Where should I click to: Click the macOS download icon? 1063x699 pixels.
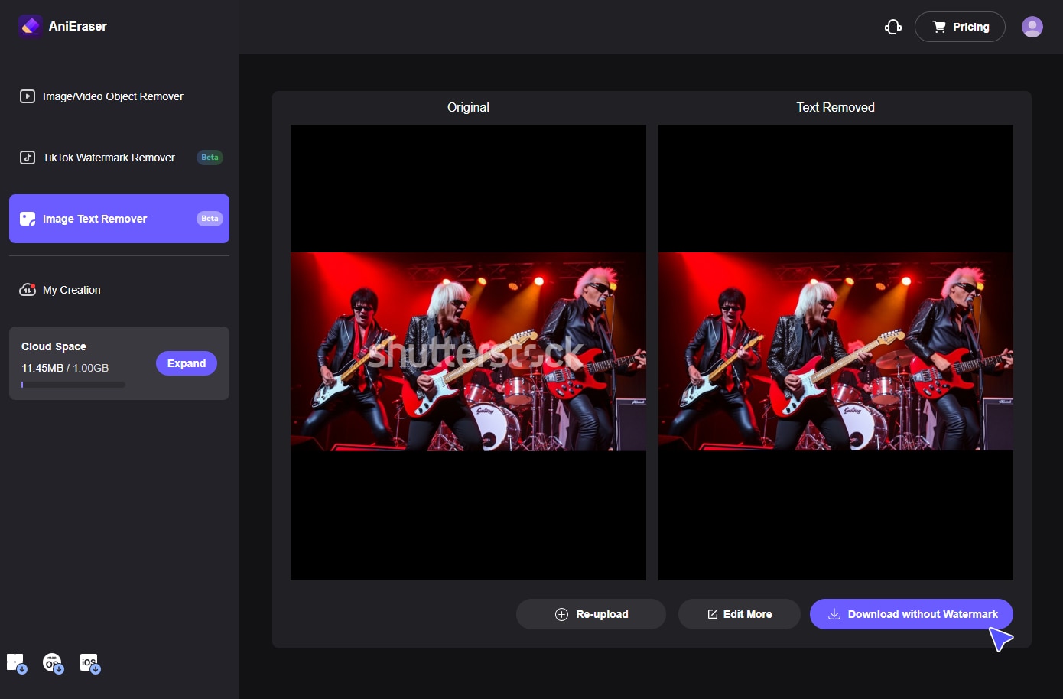[x=53, y=663]
